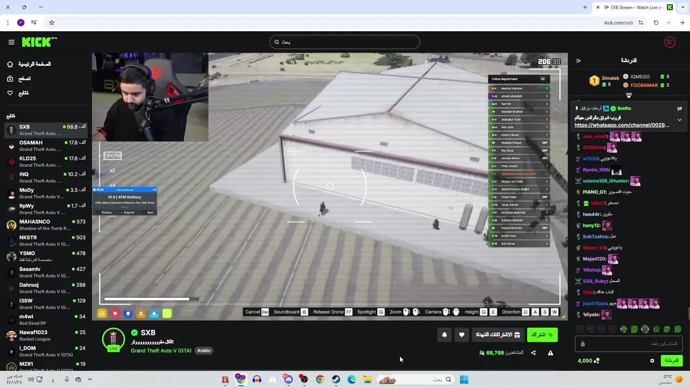Click username Sxb7zahra in chat
Image resolution: width=690 pixels, height=388 pixels.
coord(595,237)
